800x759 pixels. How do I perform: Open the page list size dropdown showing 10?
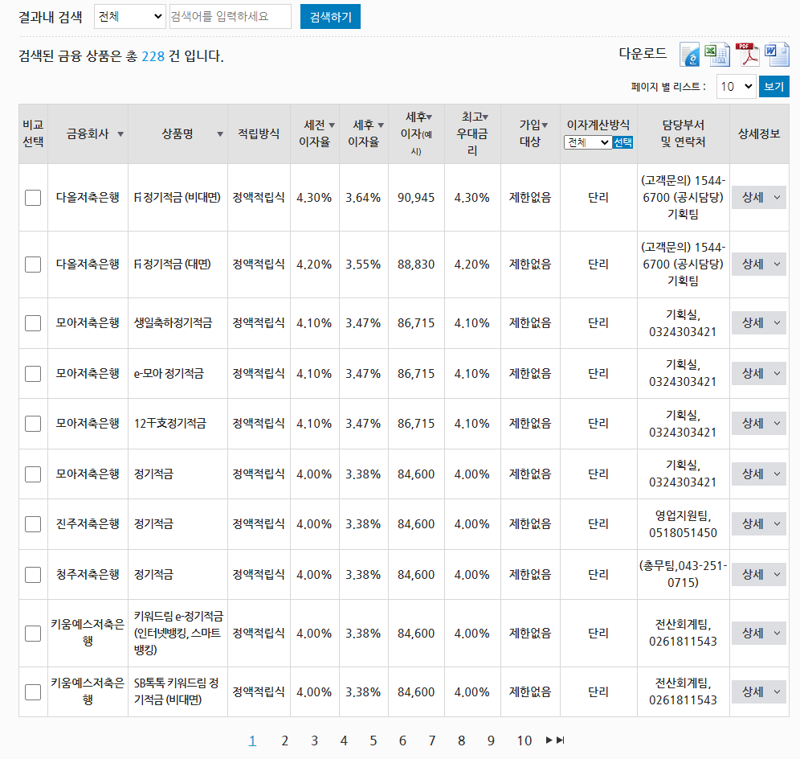tap(737, 87)
